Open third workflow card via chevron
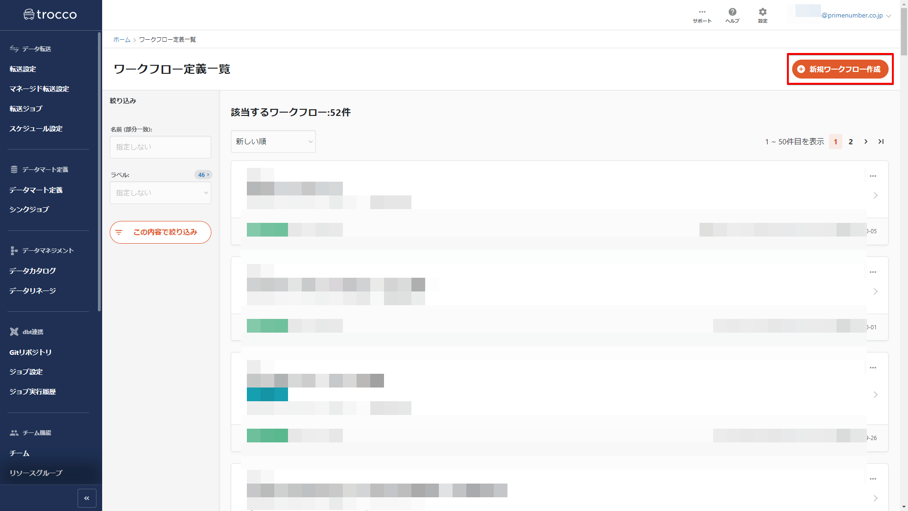 click(875, 395)
